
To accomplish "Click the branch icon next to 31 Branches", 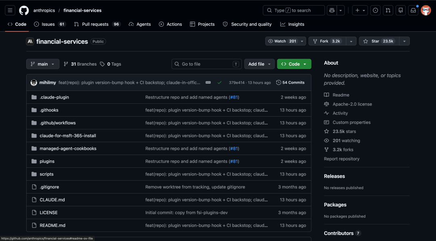I will point(66,64).
